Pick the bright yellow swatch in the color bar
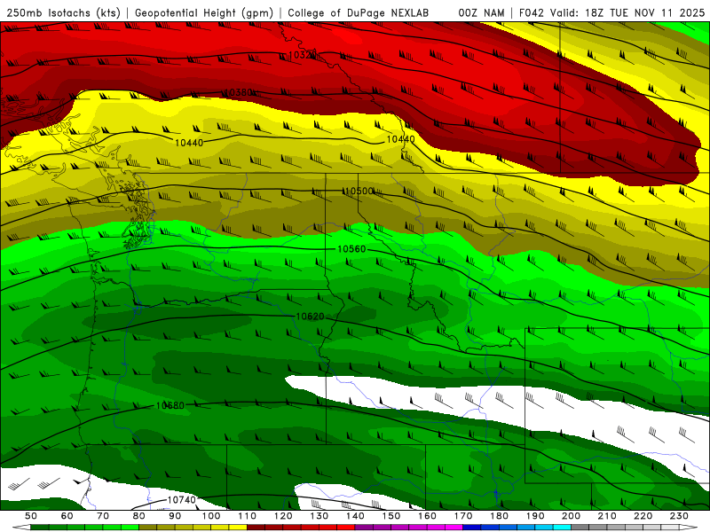 tap(238, 528)
